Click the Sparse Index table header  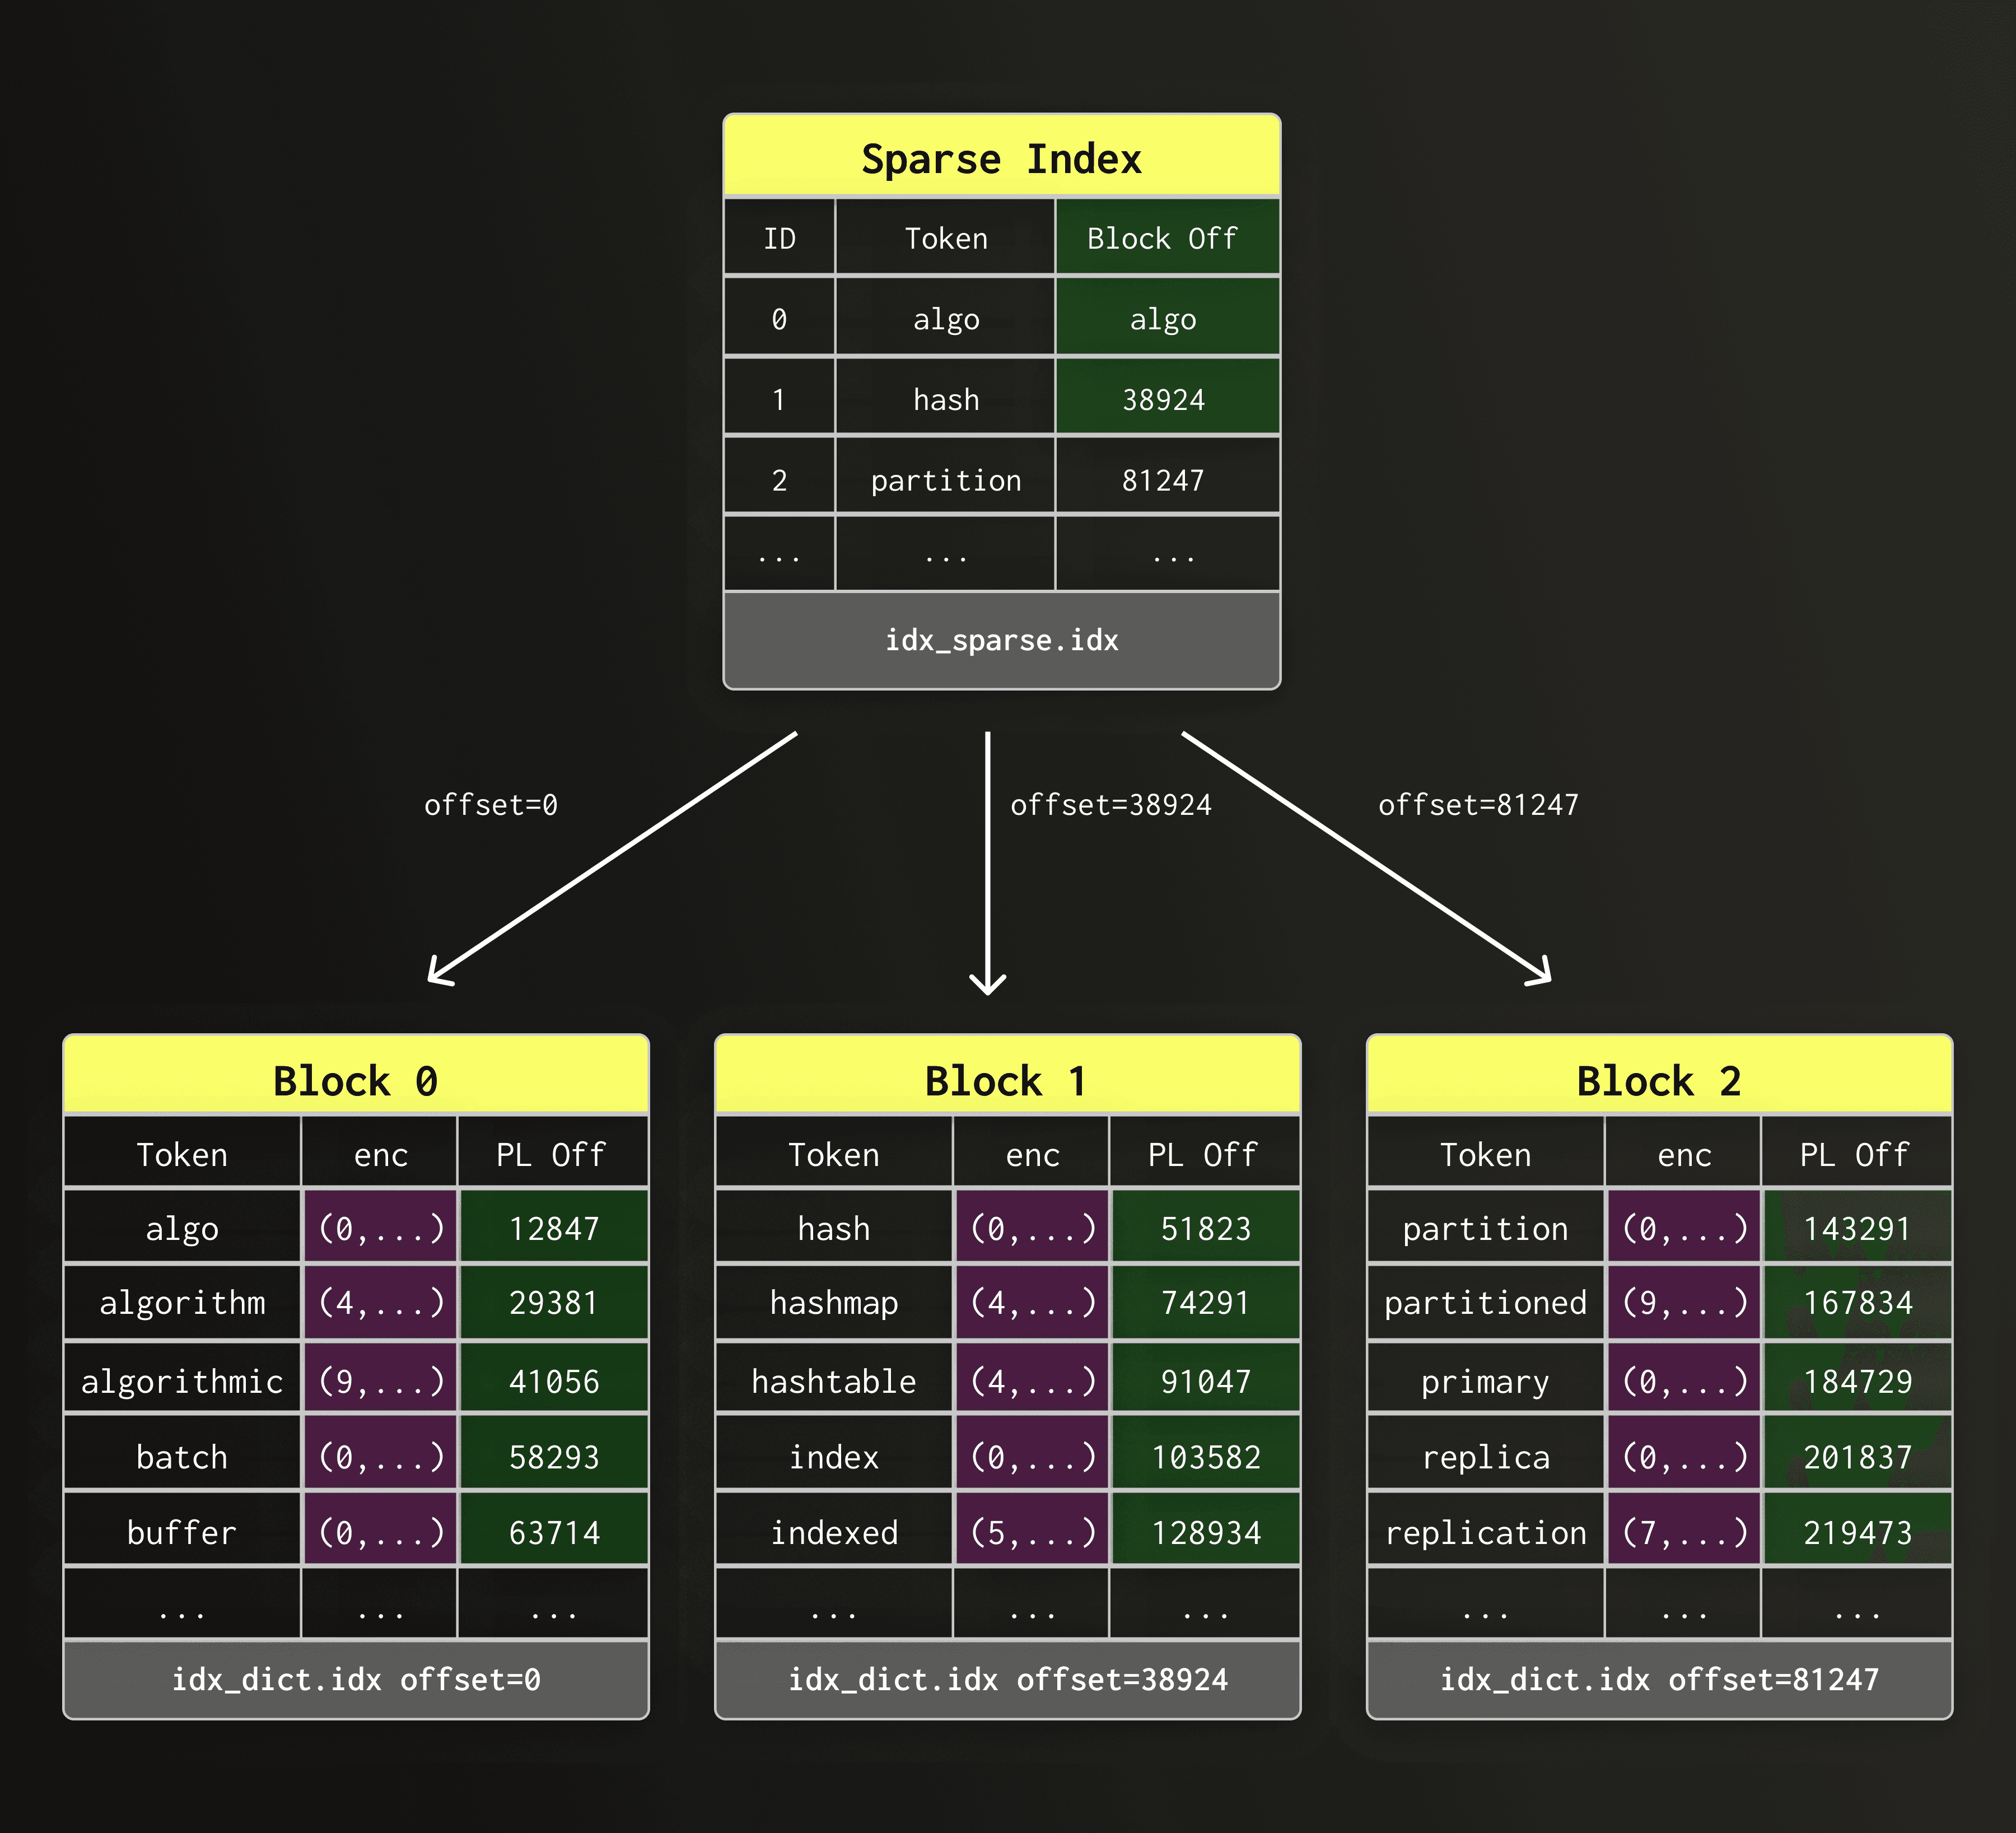(1003, 156)
